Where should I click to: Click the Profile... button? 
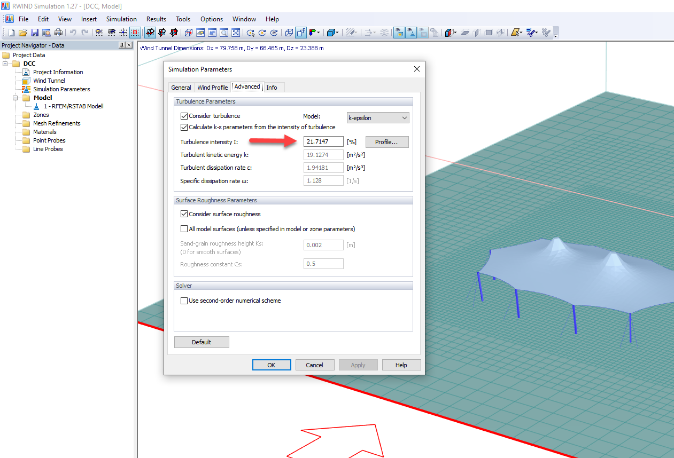tap(387, 142)
